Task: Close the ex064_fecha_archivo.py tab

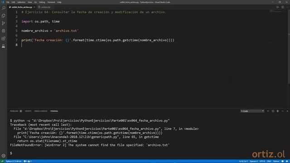Action: click(x=34, y=7)
